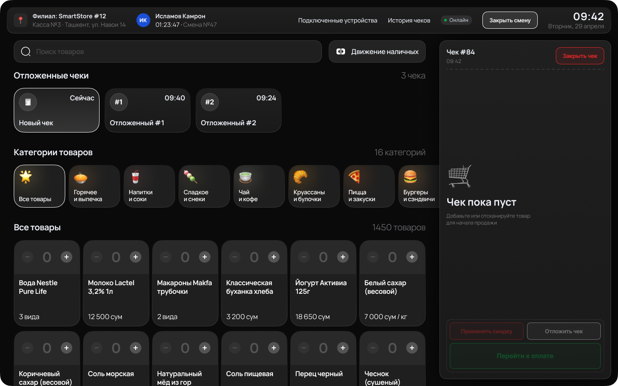Add one Молоко Lactel 3,2% 1л
Viewport: 618px width, 386px height.
click(x=136, y=257)
